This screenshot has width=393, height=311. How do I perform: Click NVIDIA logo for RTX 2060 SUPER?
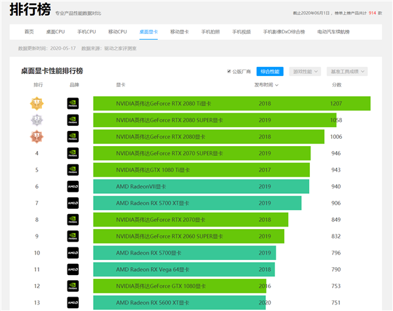pos(73,236)
